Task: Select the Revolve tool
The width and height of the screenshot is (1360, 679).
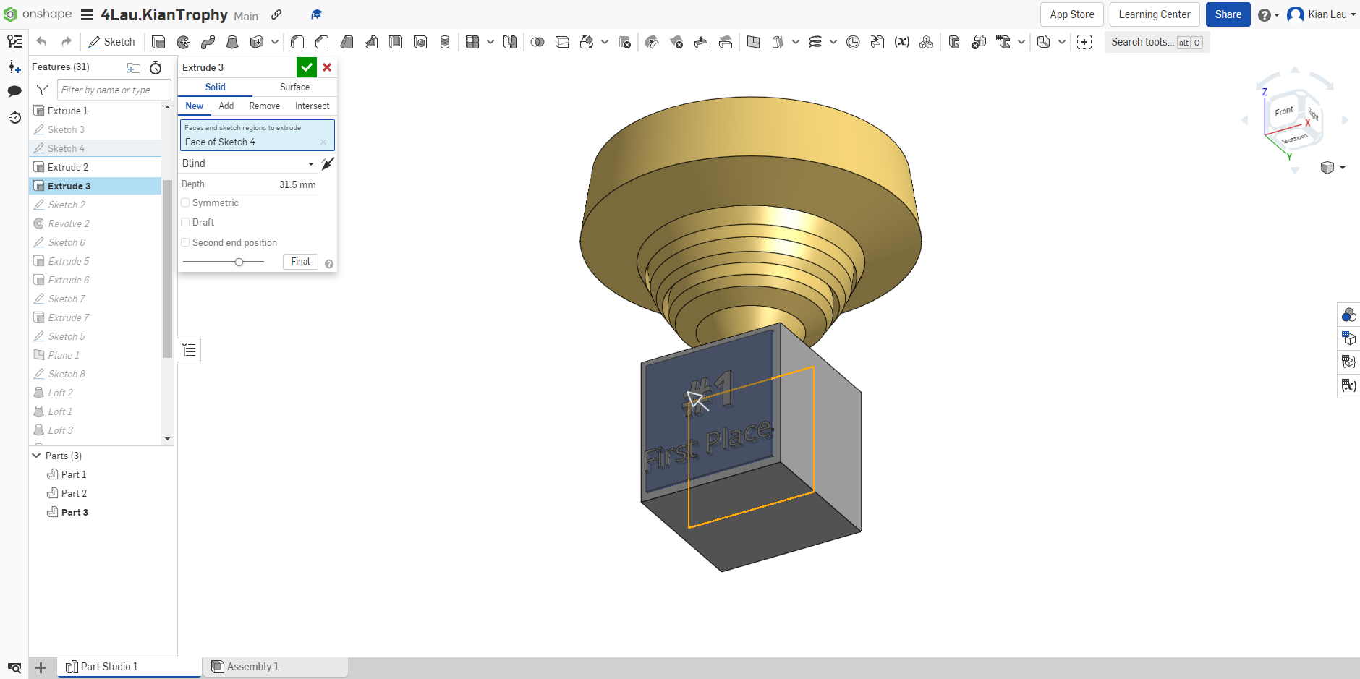Action: tap(183, 42)
